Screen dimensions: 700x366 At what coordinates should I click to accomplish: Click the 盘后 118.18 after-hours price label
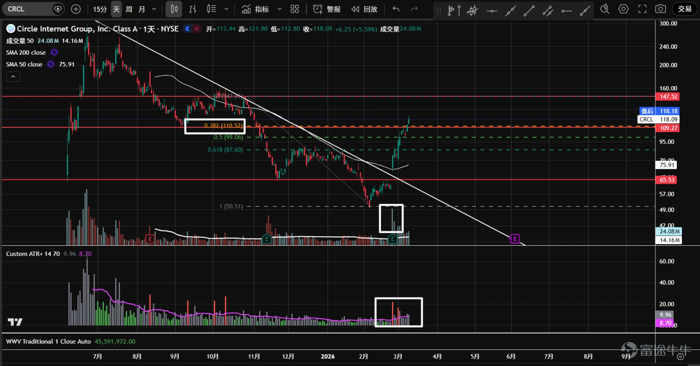[659, 111]
